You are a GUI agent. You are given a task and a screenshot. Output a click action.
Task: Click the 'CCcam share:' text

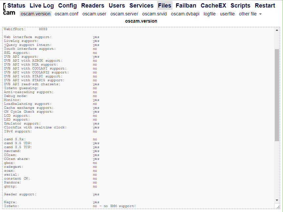pos(17,159)
